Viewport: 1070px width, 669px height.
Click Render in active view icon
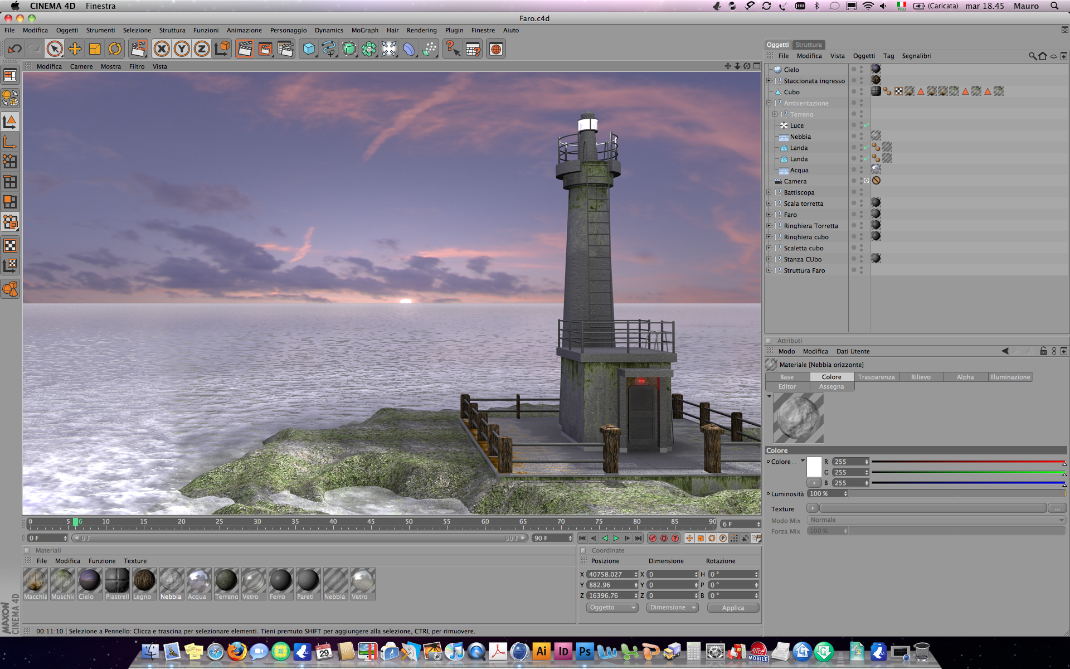(245, 49)
